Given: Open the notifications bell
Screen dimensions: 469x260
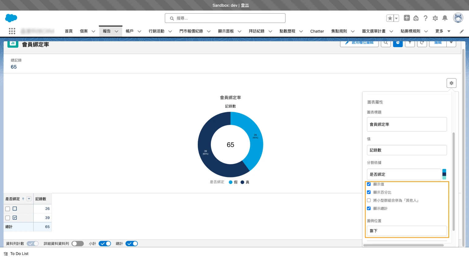Looking at the screenshot, I should tap(445, 18).
